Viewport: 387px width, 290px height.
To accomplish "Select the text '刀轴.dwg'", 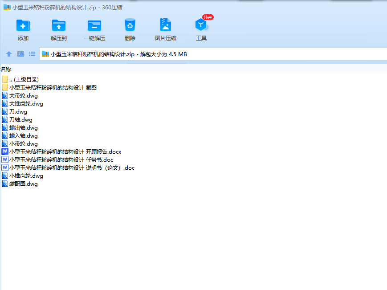I will point(21,120).
